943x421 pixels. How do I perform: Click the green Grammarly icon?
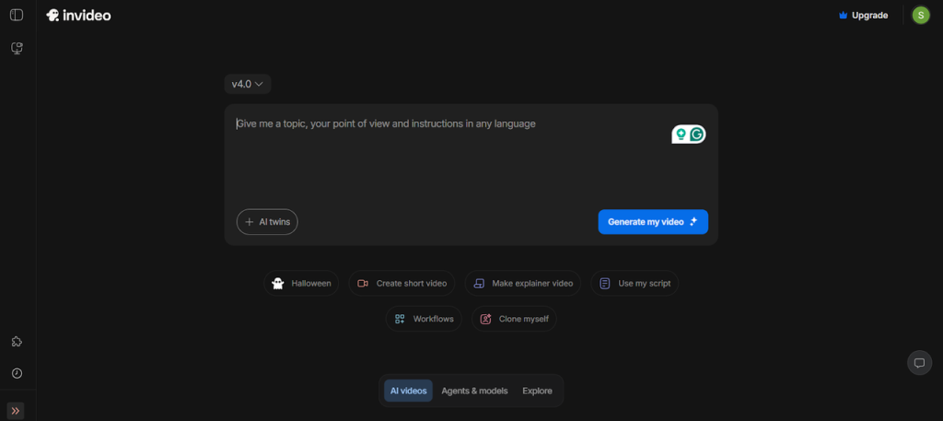[x=697, y=134]
